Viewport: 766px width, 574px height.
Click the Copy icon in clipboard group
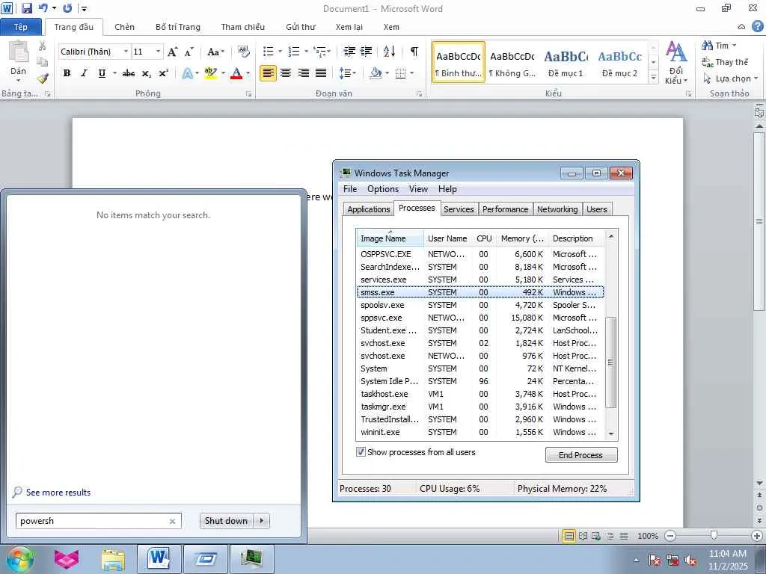pyautogui.click(x=43, y=62)
